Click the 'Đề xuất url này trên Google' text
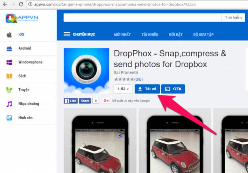Screen dimensions: 248x173 tap(131, 101)
